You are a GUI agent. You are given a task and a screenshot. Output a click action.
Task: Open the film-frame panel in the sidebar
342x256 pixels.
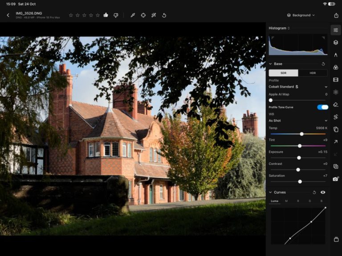[336, 80]
